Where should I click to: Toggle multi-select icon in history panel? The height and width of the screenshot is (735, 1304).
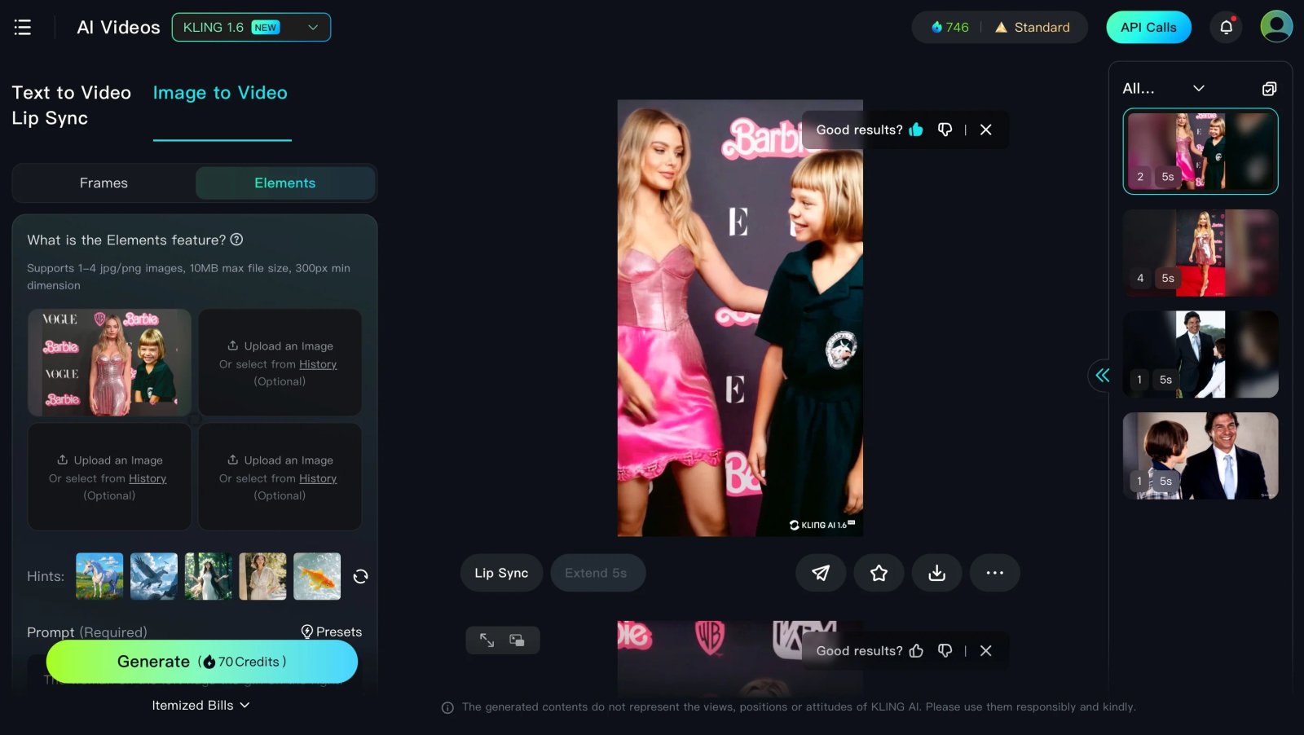tap(1269, 89)
